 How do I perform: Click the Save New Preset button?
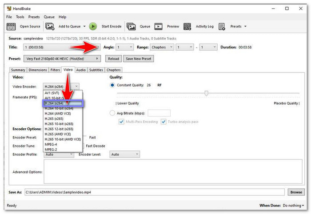139,59
